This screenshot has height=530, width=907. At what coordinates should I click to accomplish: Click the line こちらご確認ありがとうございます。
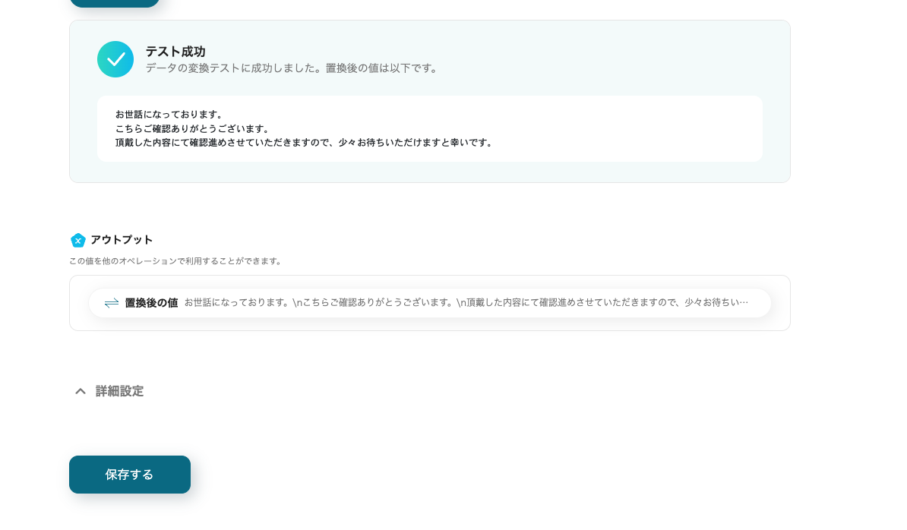click(192, 128)
